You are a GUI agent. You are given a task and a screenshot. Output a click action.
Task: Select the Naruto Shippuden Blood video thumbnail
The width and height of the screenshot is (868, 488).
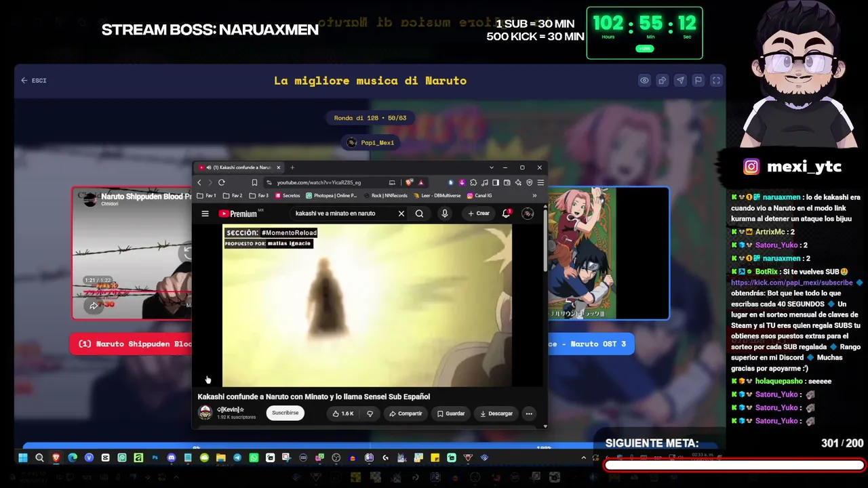coord(132,253)
